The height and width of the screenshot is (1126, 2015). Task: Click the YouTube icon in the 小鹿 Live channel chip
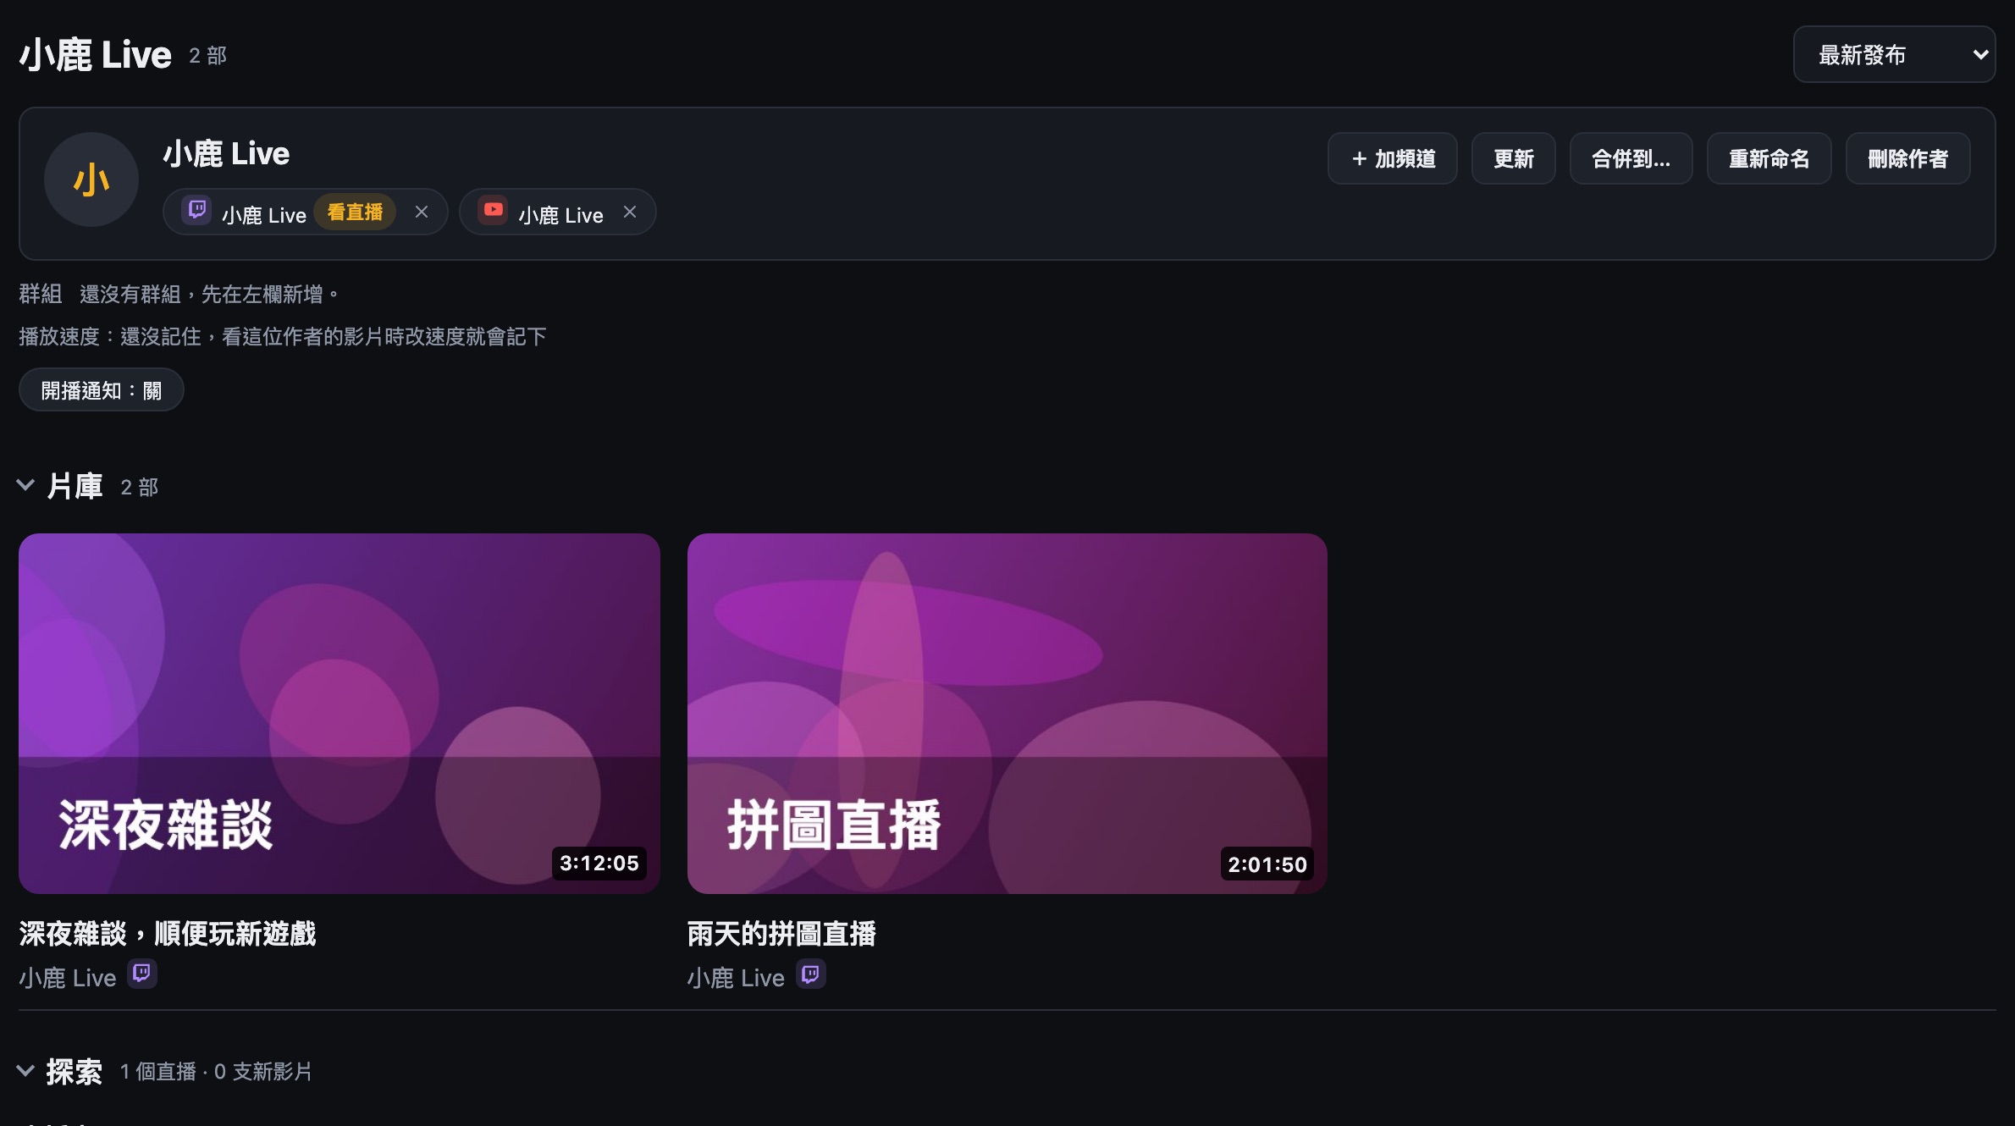493,210
